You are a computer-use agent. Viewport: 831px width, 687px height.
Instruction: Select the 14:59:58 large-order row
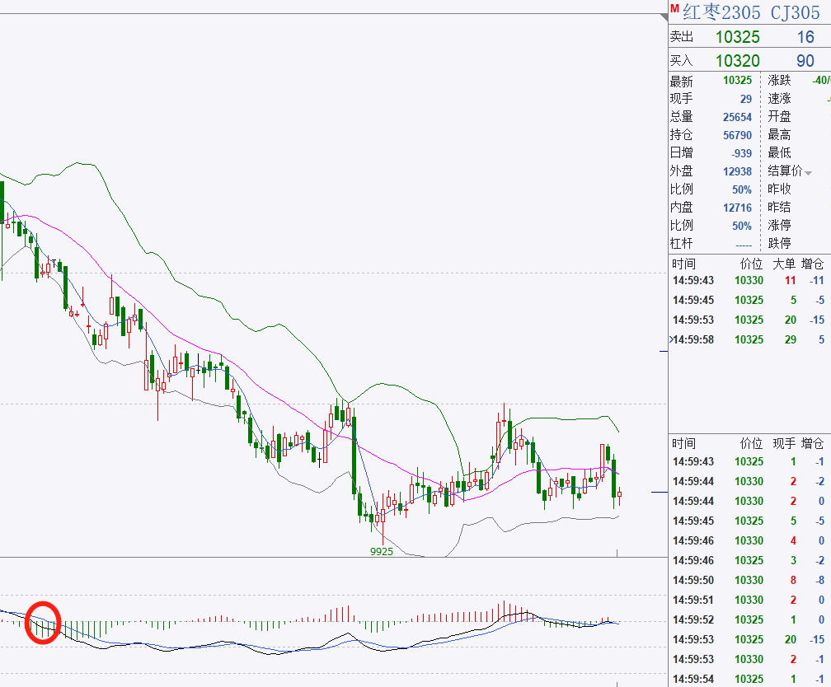pos(749,339)
